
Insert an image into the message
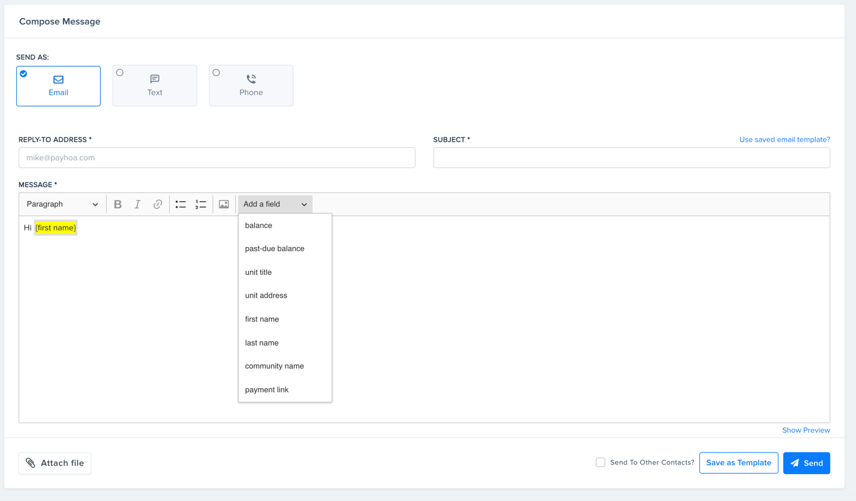click(x=224, y=204)
